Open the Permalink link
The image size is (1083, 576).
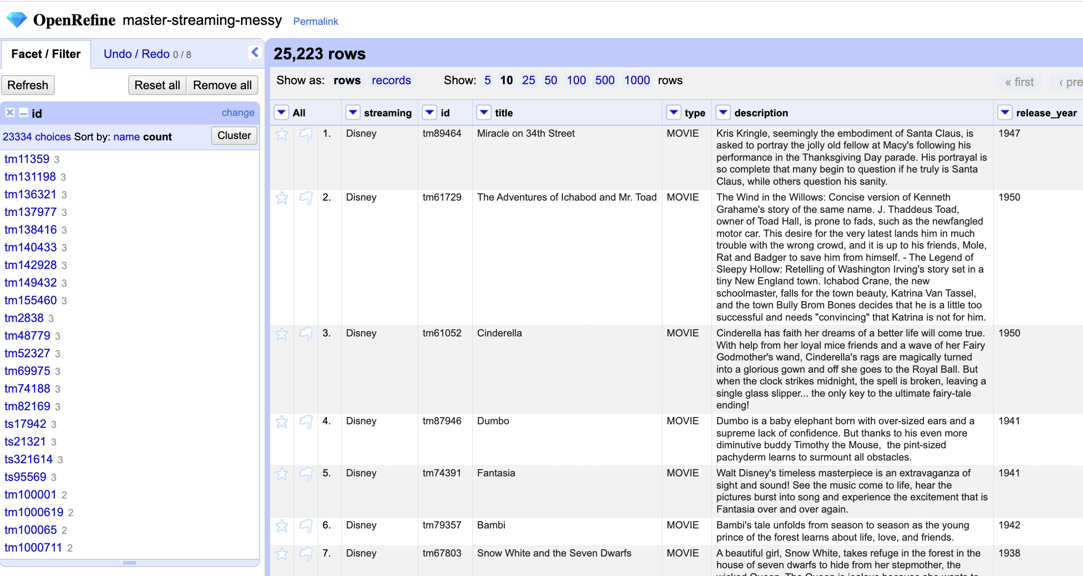(x=315, y=21)
